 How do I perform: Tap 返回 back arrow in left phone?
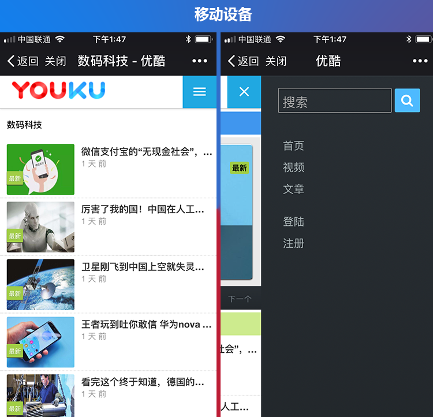(23, 61)
